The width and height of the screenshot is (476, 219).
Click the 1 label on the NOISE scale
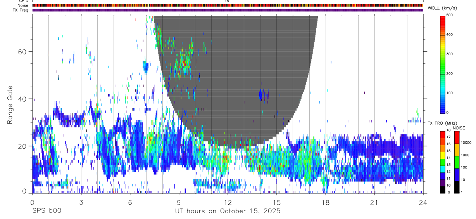tap(462, 192)
